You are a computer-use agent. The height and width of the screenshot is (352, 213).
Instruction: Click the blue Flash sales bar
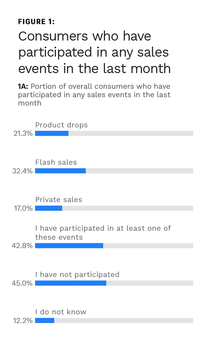point(60,171)
